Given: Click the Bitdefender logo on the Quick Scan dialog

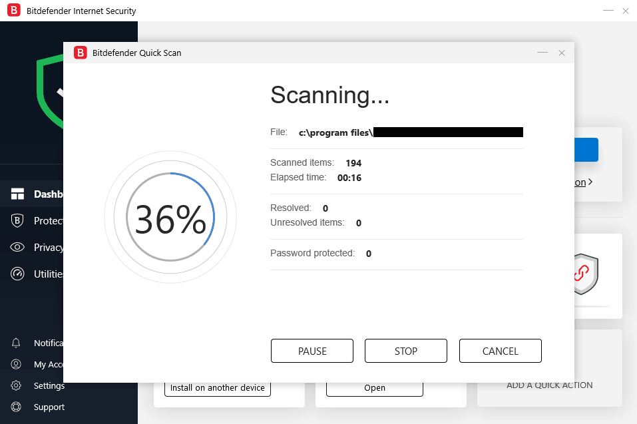Looking at the screenshot, I should (x=80, y=53).
